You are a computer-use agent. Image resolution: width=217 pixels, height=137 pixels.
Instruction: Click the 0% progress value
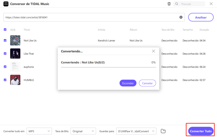coord(154,63)
